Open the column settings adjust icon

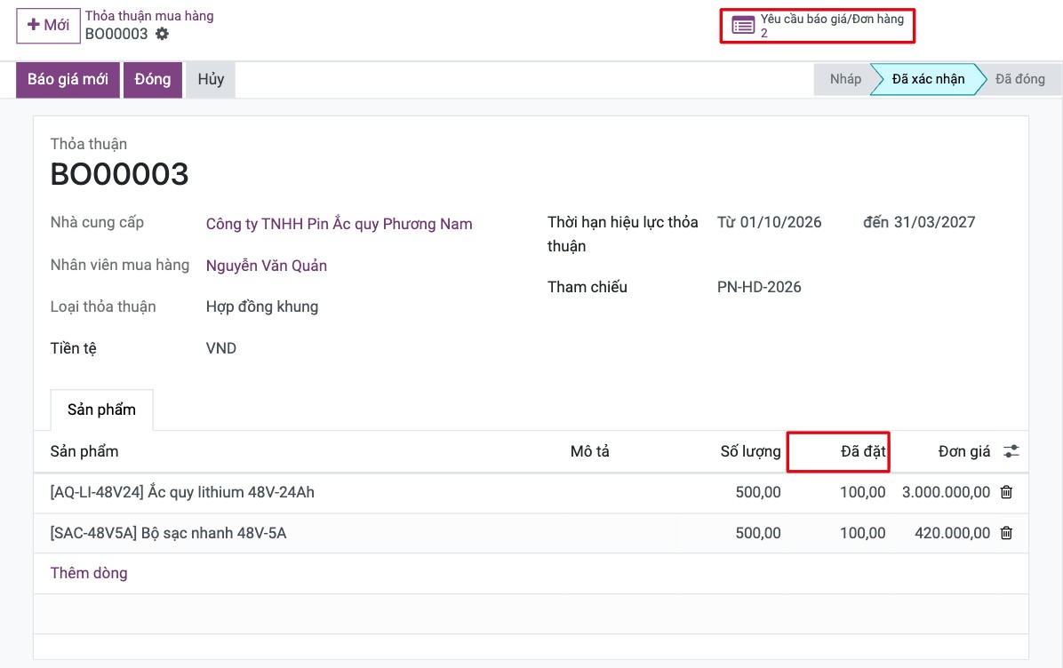(1011, 451)
